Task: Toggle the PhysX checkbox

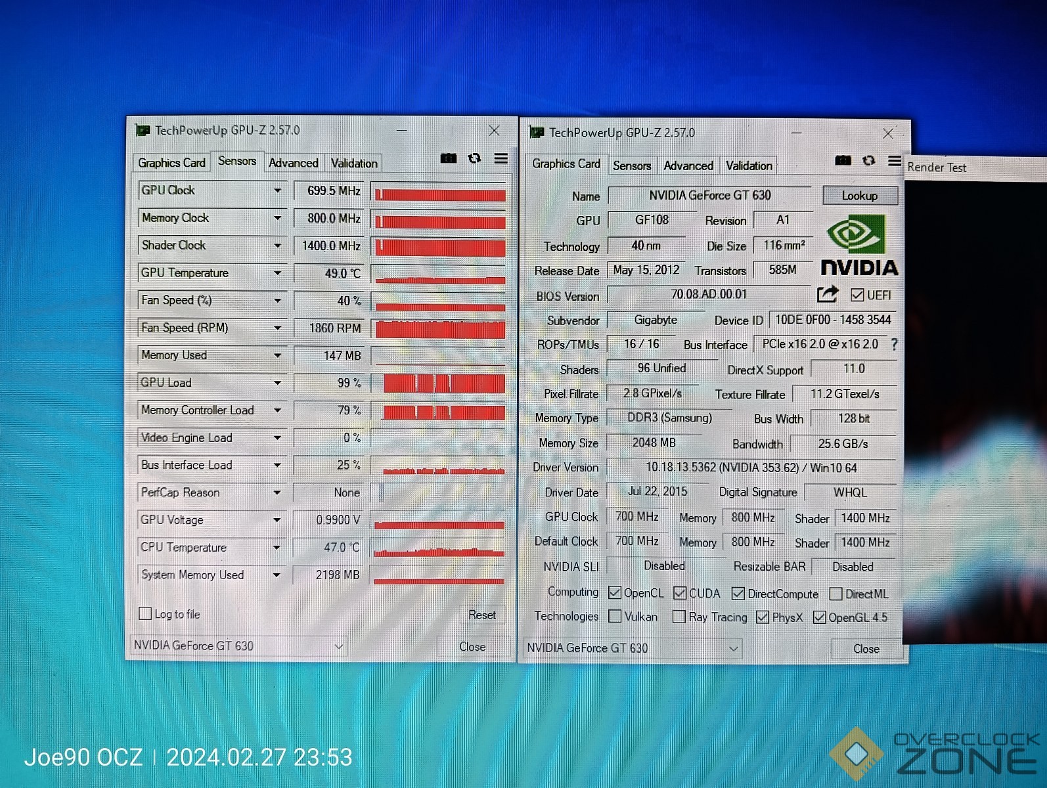Action: tap(763, 617)
